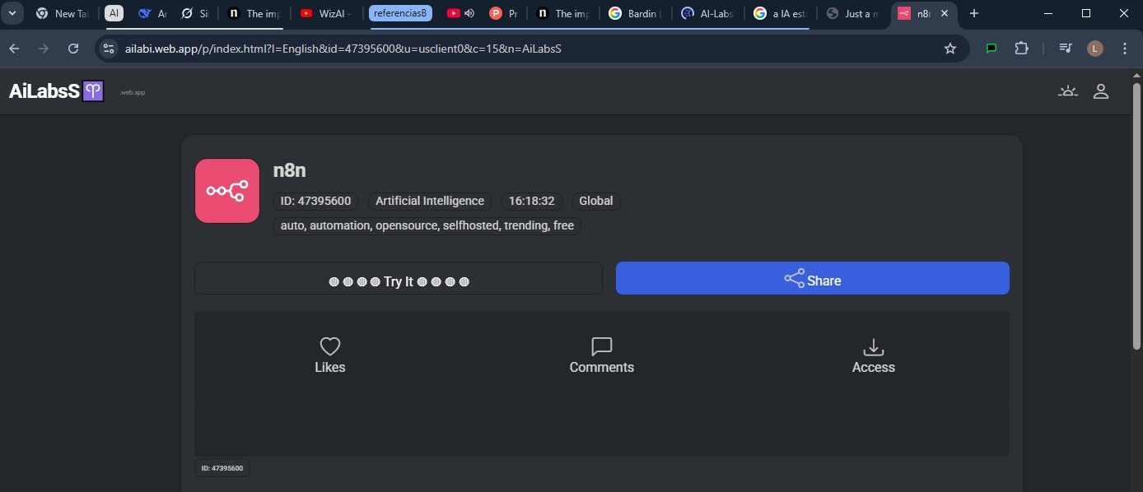
Task: Switch to the Bardin Google tab
Action: [x=636, y=13]
